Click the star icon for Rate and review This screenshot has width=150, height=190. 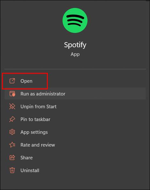(12, 145)
